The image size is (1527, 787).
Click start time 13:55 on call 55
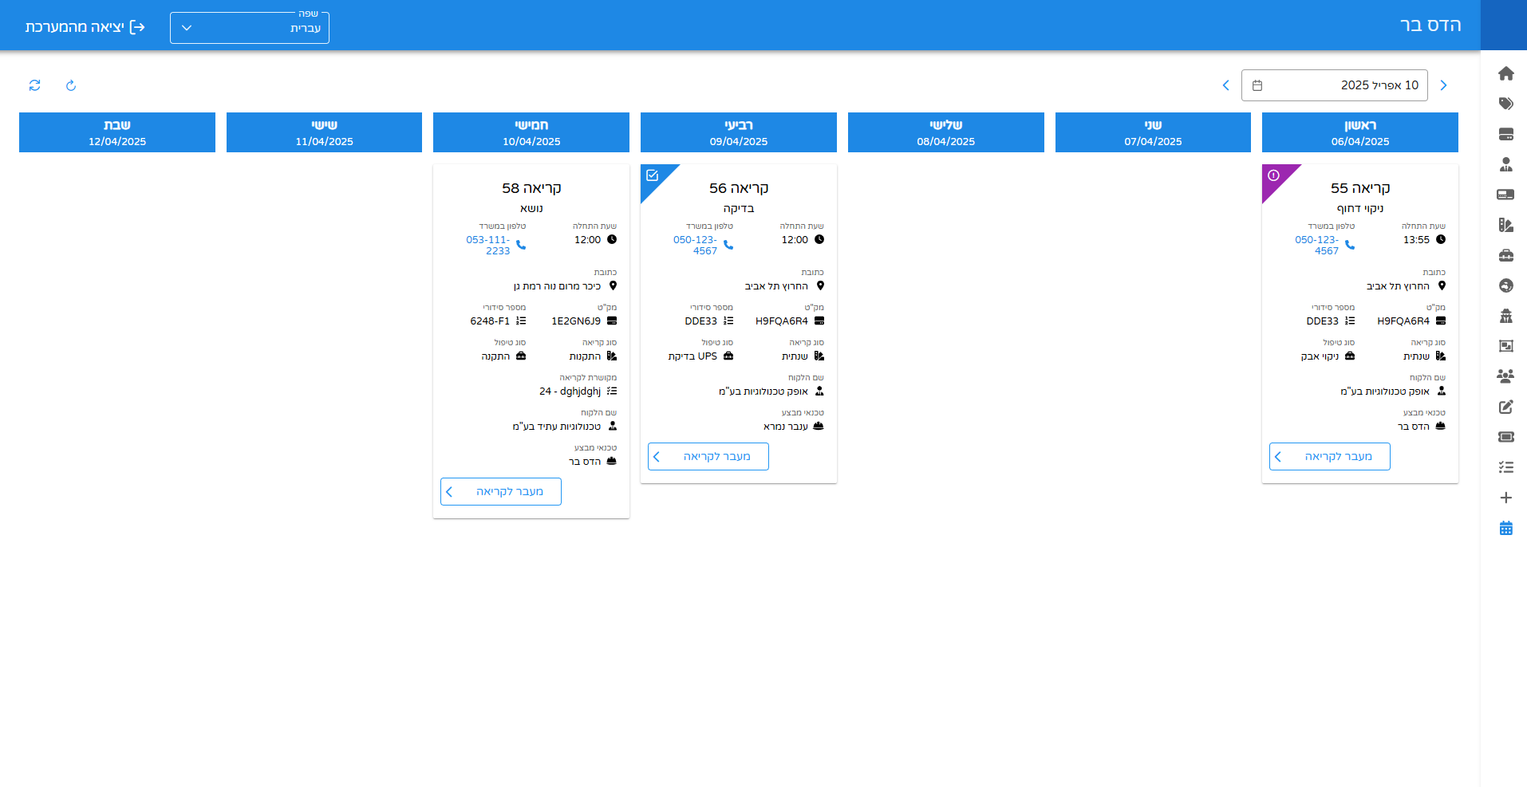point(1416,240)
